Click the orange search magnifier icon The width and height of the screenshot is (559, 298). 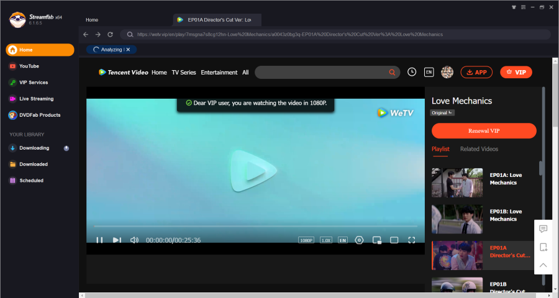coord(392,73)
